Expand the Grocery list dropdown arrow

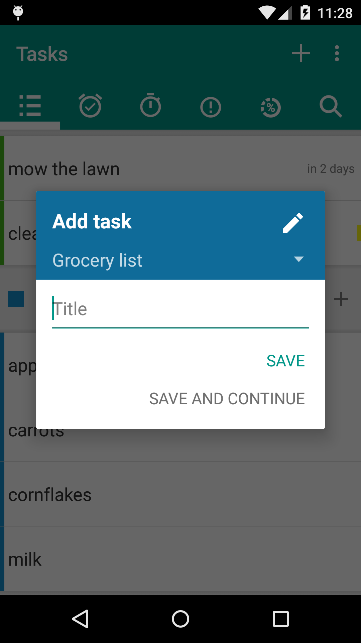(x=298, y=259)
